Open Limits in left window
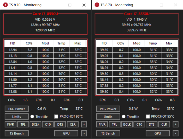 [x=17, y=117]
